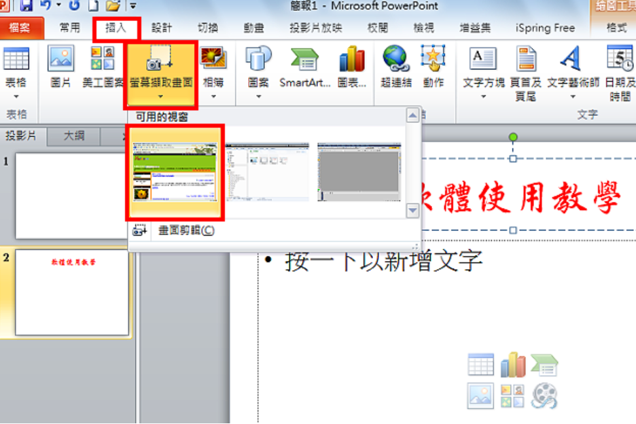Click the placeholder Insert Chart icon
The image size is (636, 424).
point(513,364)
